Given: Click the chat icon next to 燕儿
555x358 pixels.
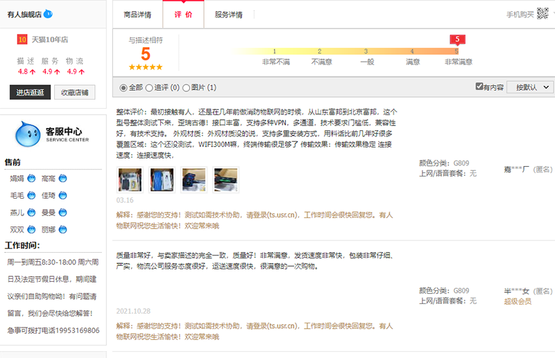Looking at the screenshot, I should tap(31, 213).
